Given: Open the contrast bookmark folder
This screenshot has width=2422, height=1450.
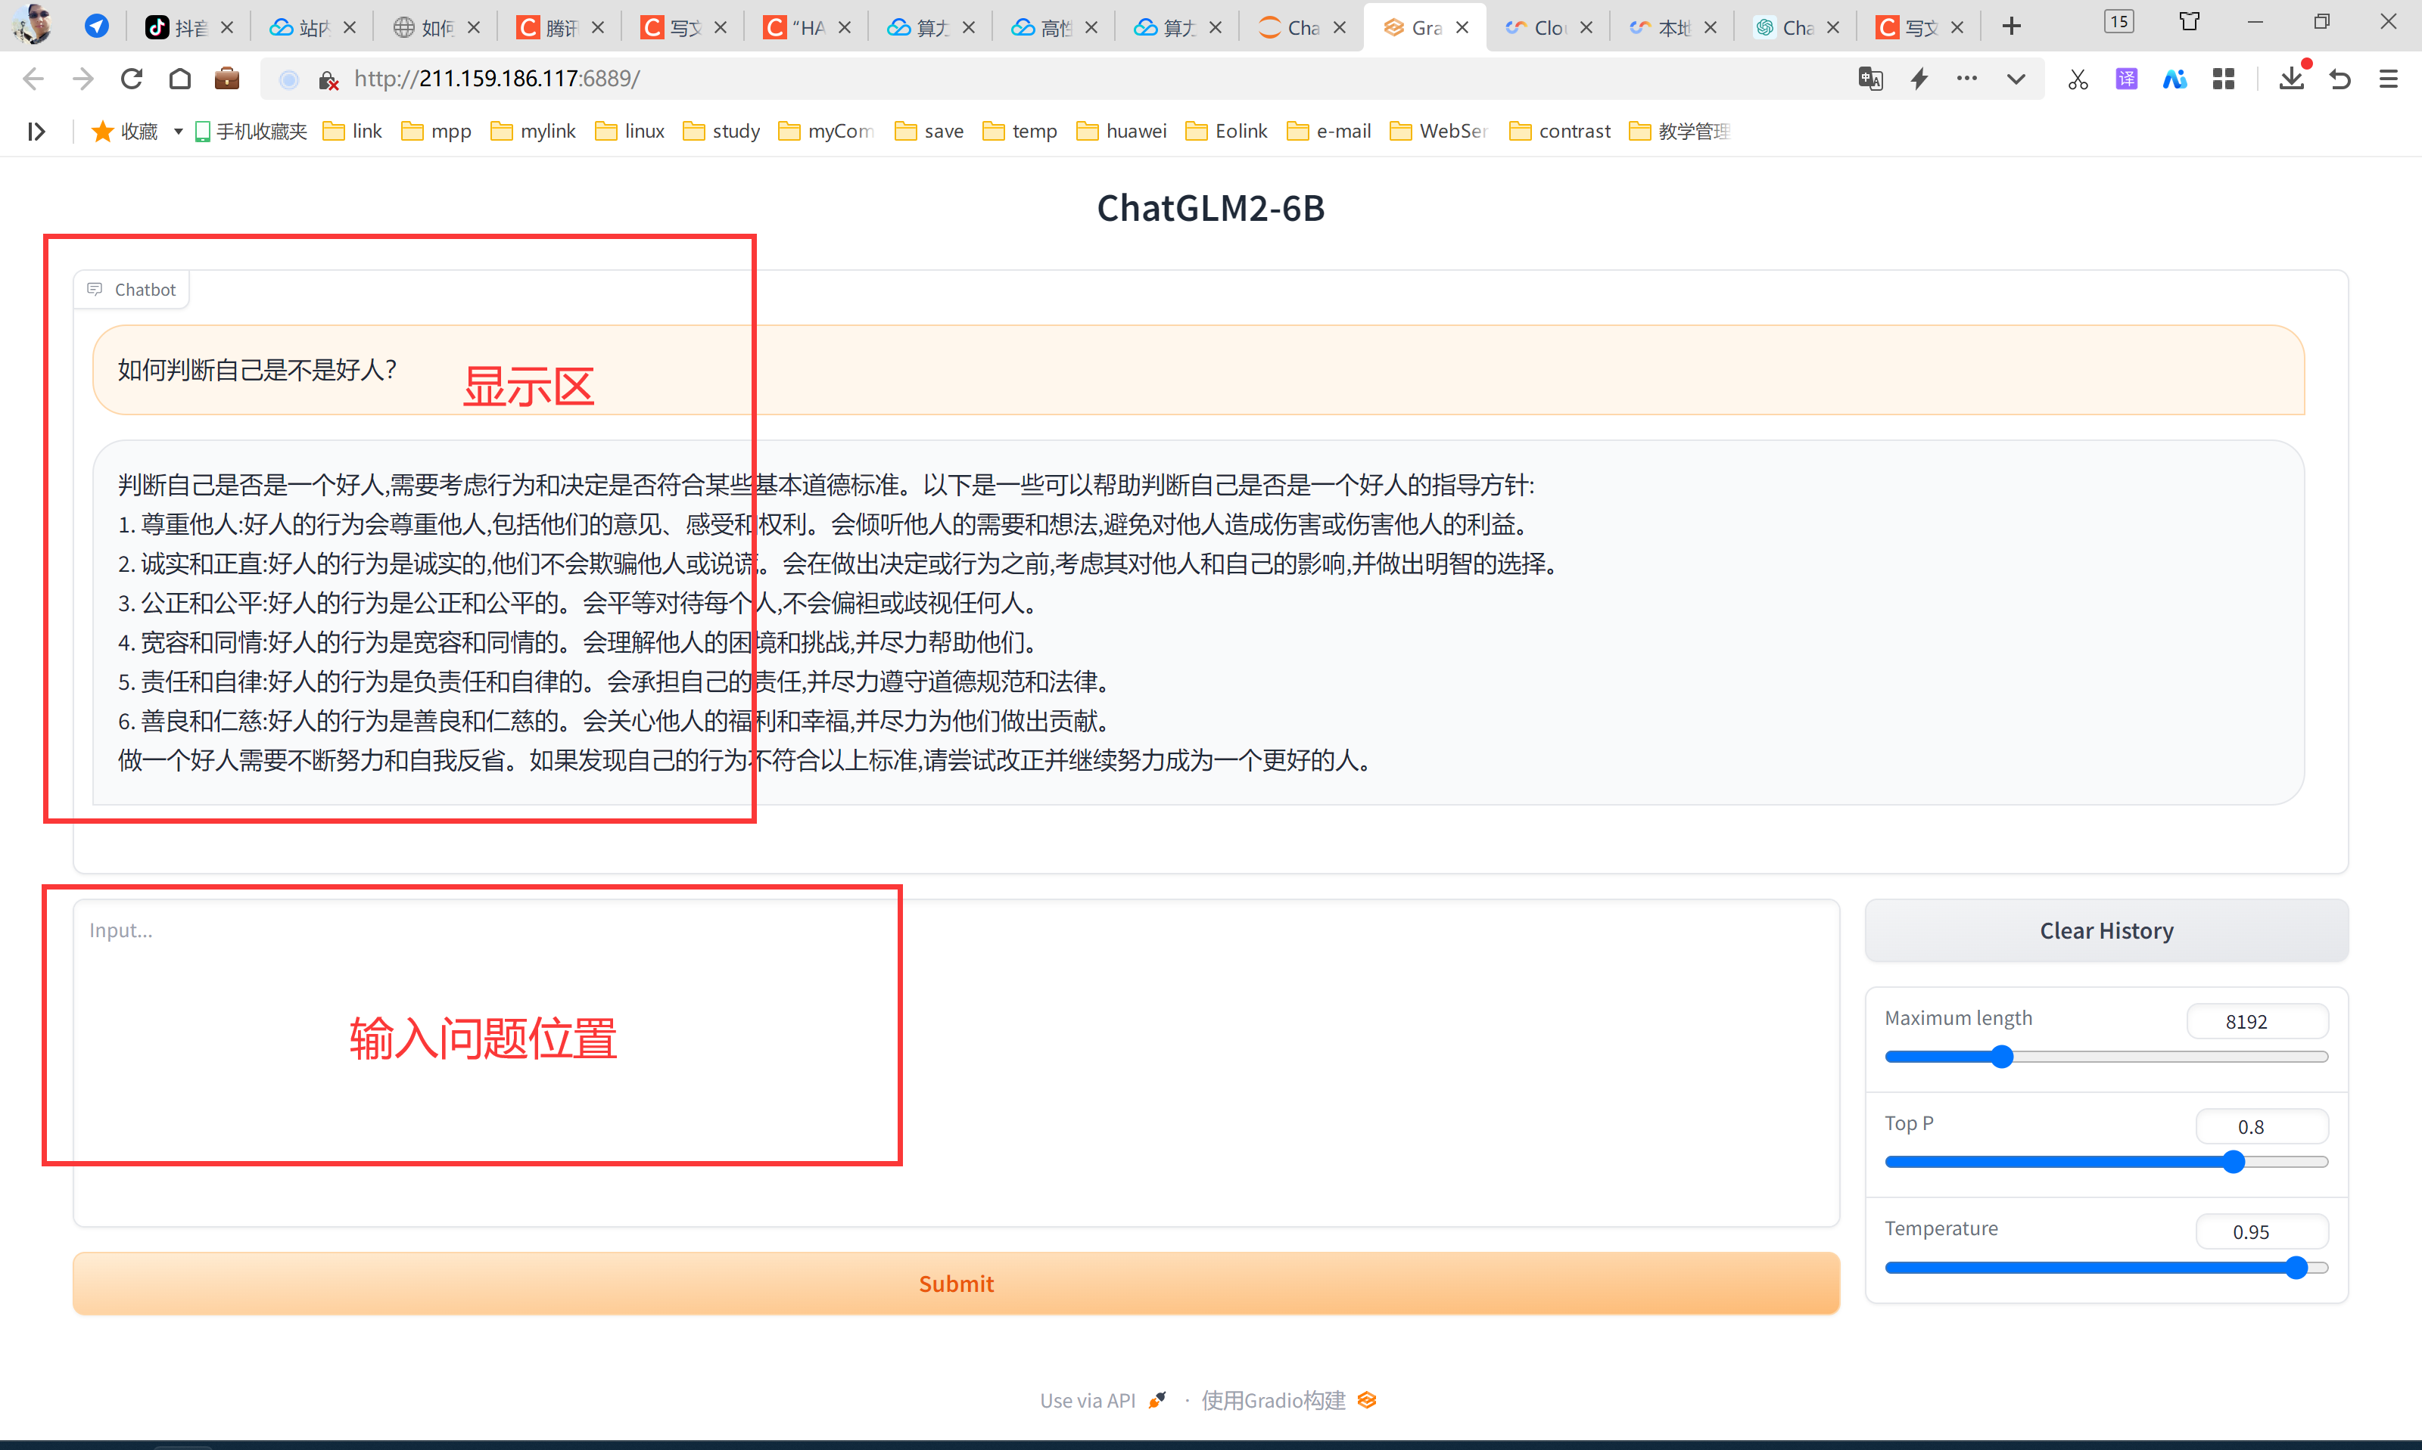Looking at the screenshot, I should [x=1559, y=131].
